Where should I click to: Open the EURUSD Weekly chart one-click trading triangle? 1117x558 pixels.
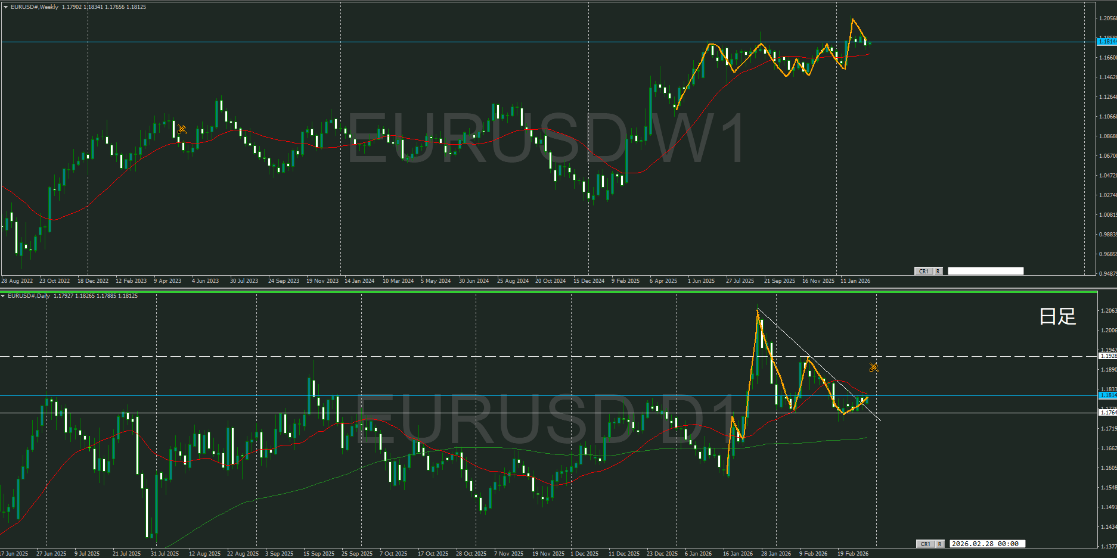(x=5, y=7)
